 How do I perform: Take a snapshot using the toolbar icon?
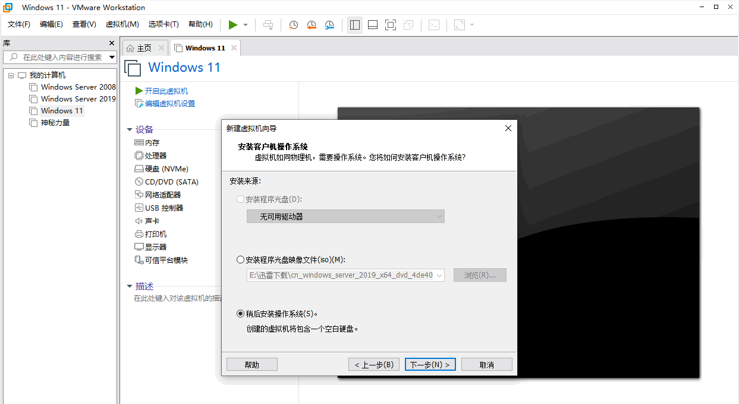[x=293, y=25]
